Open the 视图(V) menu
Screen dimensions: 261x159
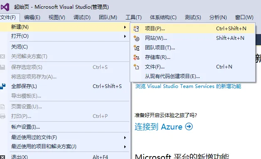click(57, 17)
